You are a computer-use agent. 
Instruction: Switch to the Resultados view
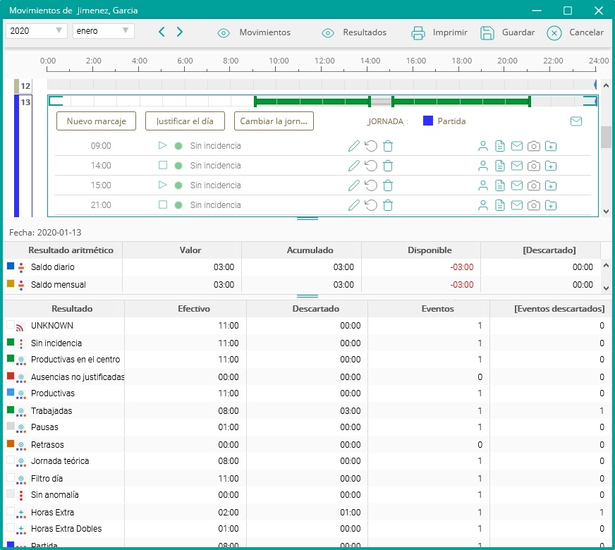(354, 32)
